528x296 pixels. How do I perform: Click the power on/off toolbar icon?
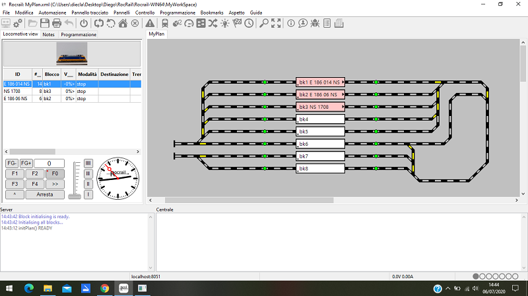84,23
